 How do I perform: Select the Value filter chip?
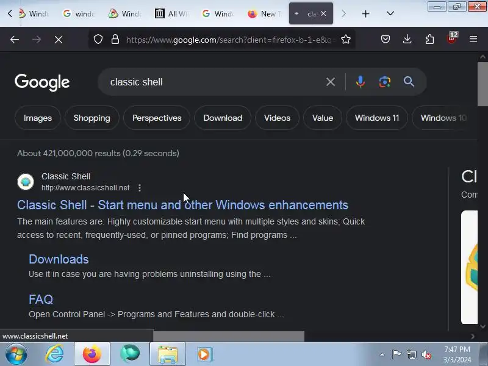(x=323, y=118)
